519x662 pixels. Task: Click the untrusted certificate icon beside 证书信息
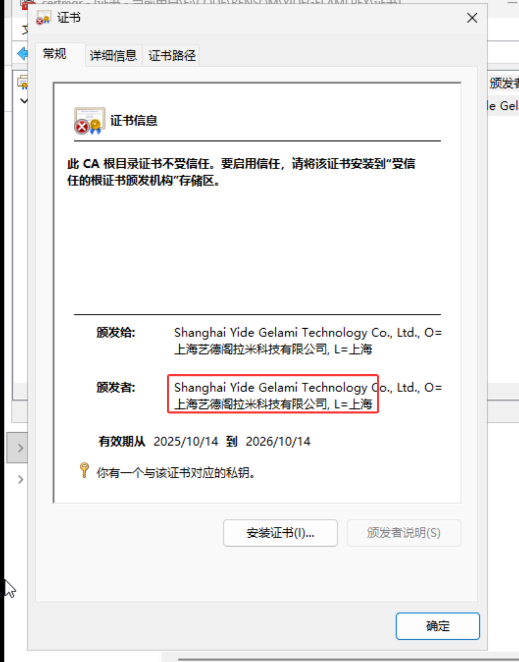click(89, 120)
